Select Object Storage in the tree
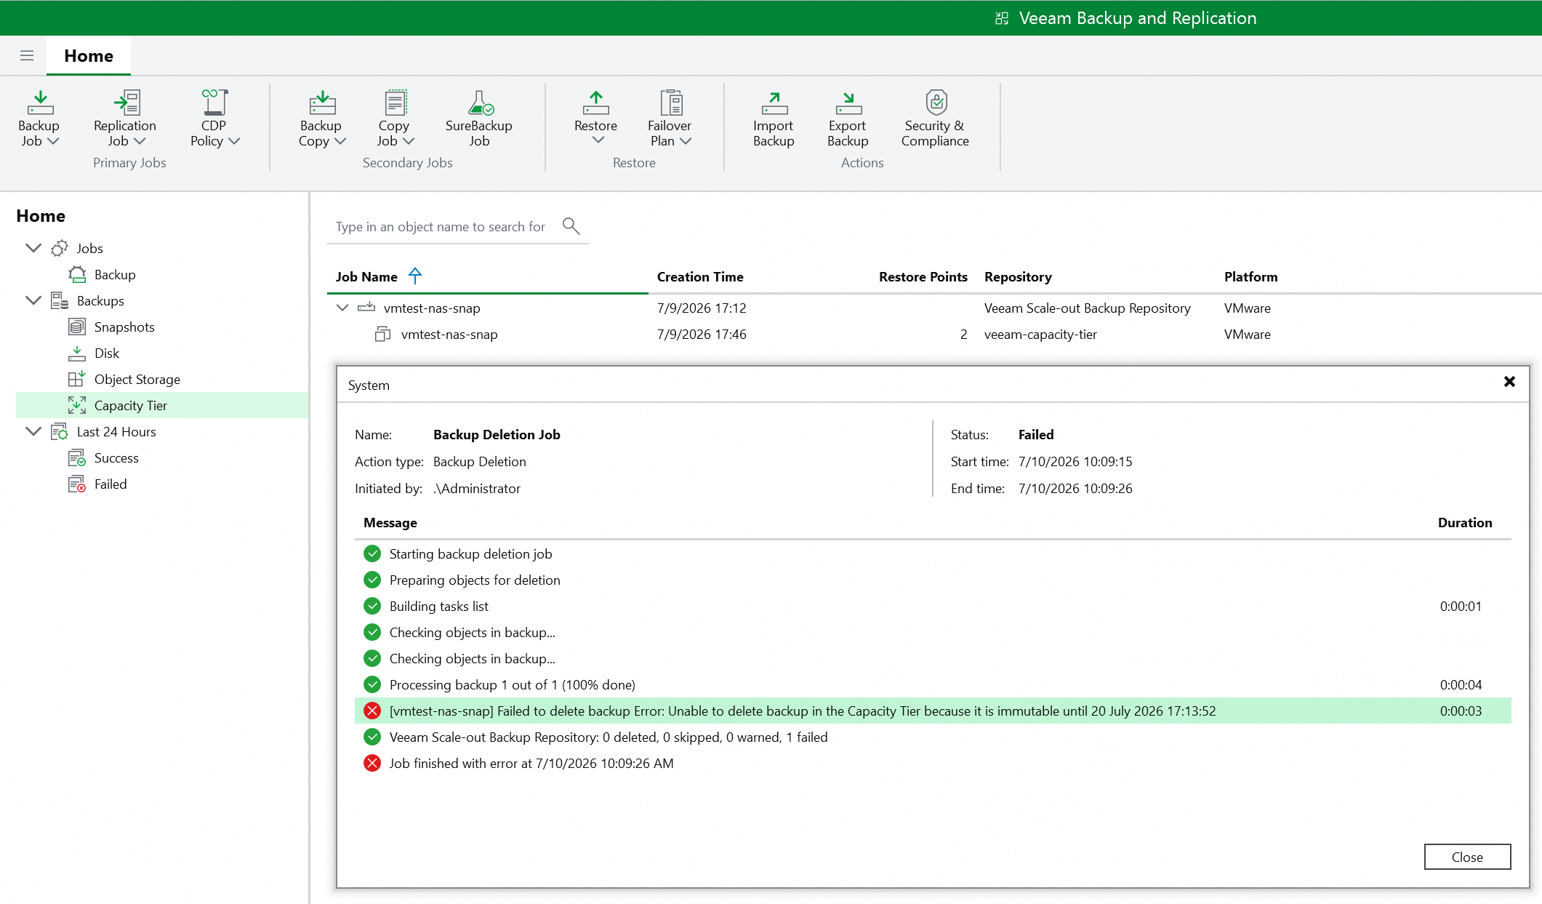The image size is (1542, 904). [137, 380]
